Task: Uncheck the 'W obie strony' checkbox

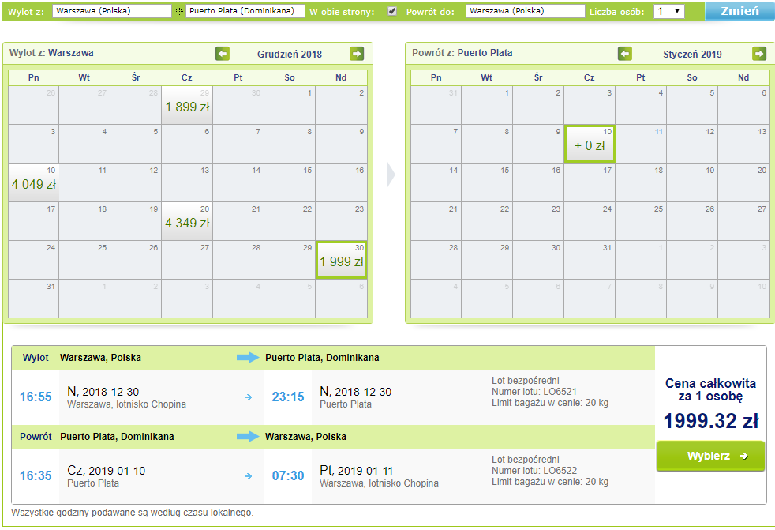Action: [392, 11]
